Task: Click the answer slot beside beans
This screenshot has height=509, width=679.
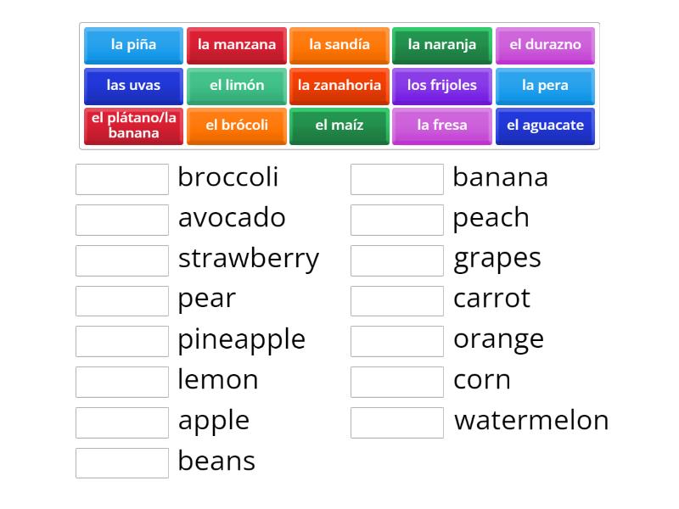Action: click(x=121, y=463)
